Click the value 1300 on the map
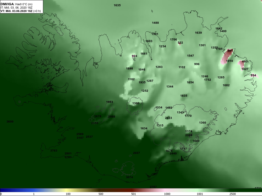This screenshot has width=262, height=196. [136, 103]
